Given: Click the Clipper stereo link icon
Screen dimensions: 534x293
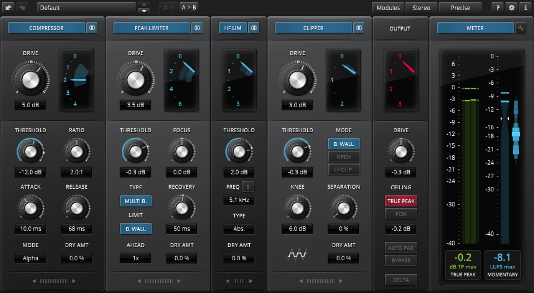Looking at the screenshot, I should pos(359,28).
